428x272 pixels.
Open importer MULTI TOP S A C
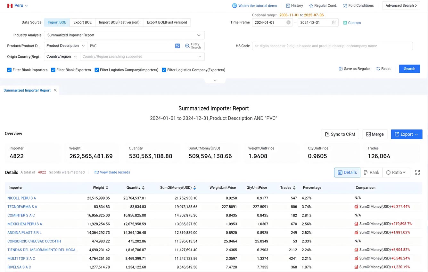pos(21,259)
